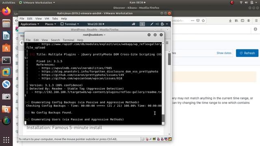Click the wpvulndb.com/vulnerabilities/7985 URL
The height and width of the screenshot is (146, 260).
pyautogui.click(x=77, y=68)
